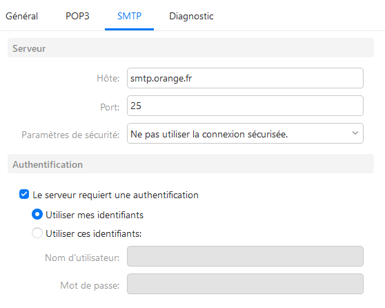Choose 'Utiliser ces identifiants' radio option

pos(37,233)
